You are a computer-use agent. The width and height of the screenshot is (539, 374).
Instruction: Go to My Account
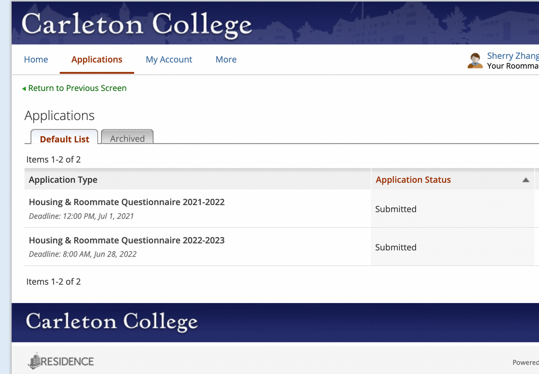point(169,59)
